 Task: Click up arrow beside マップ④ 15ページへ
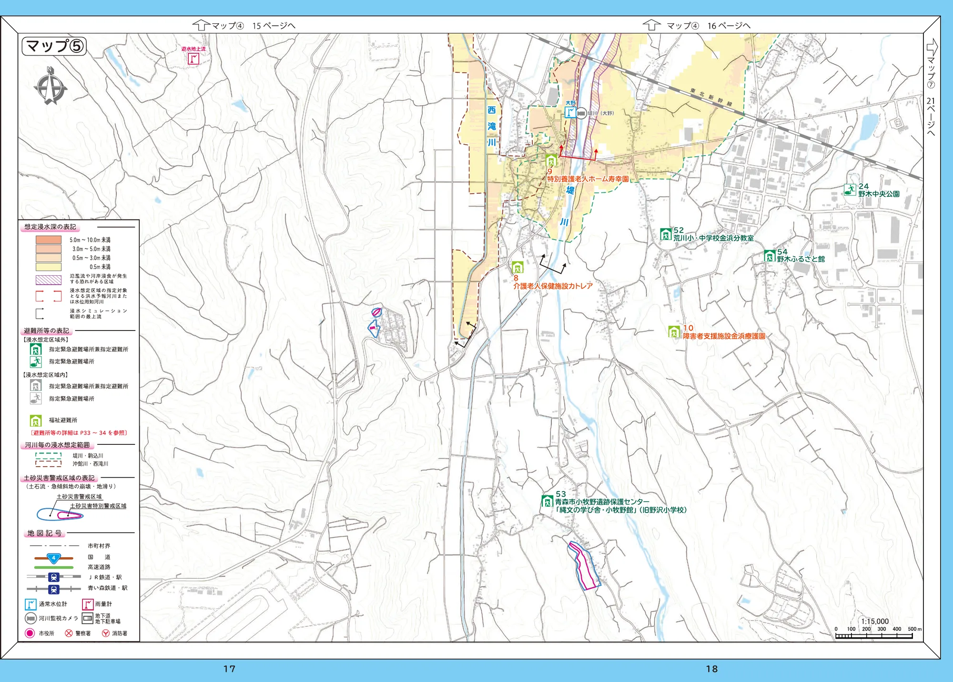point(201,25)
